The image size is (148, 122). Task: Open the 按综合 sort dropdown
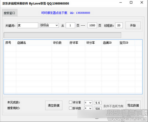pos(49,25)
